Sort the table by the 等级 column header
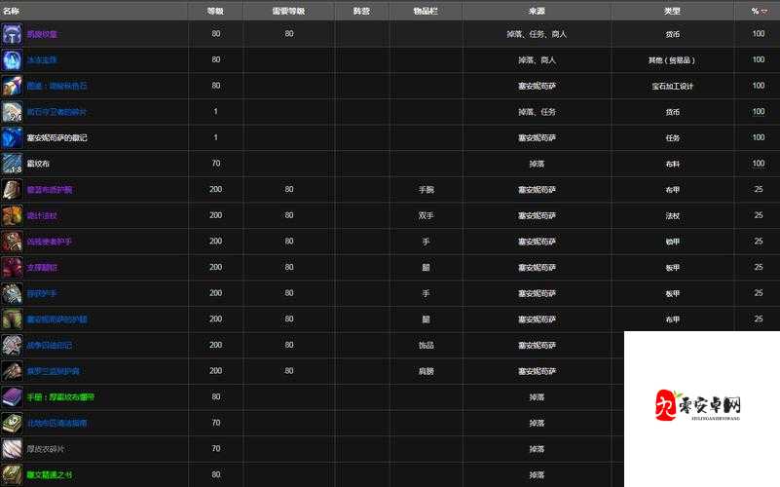Screen dimensions: 780x487 (x=214, y=11)
